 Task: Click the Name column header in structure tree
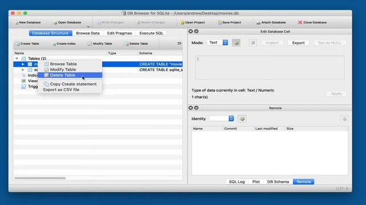click(x=60, y=53)
